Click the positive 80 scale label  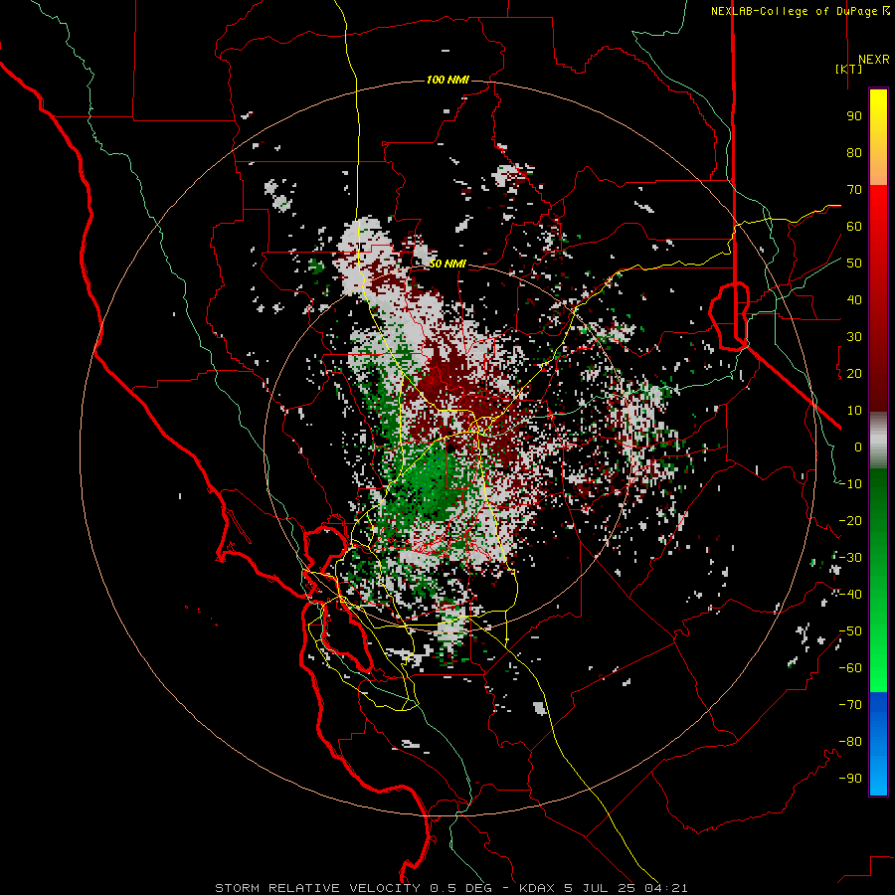tap(854, 153)
